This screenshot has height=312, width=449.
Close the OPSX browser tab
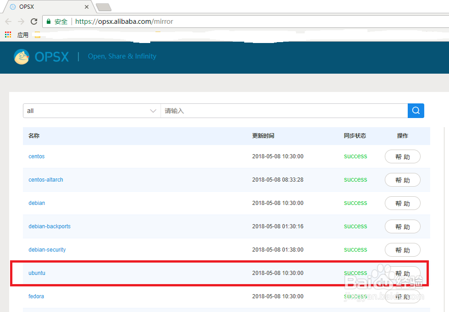coord(87,7)
